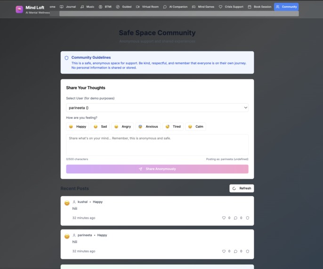Click the Mind Games controller icon
Viewport: 323px width, 269px height.
click(x=194, y=7)
